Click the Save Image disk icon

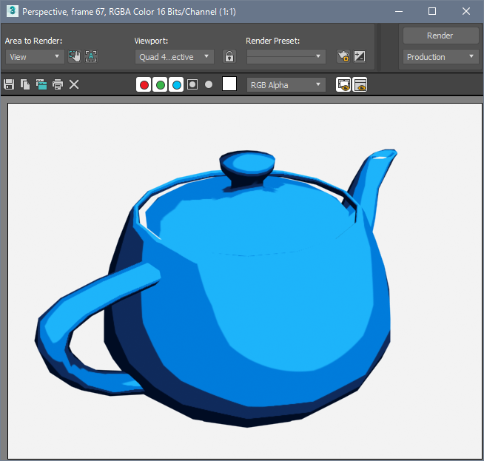point(9,85)
